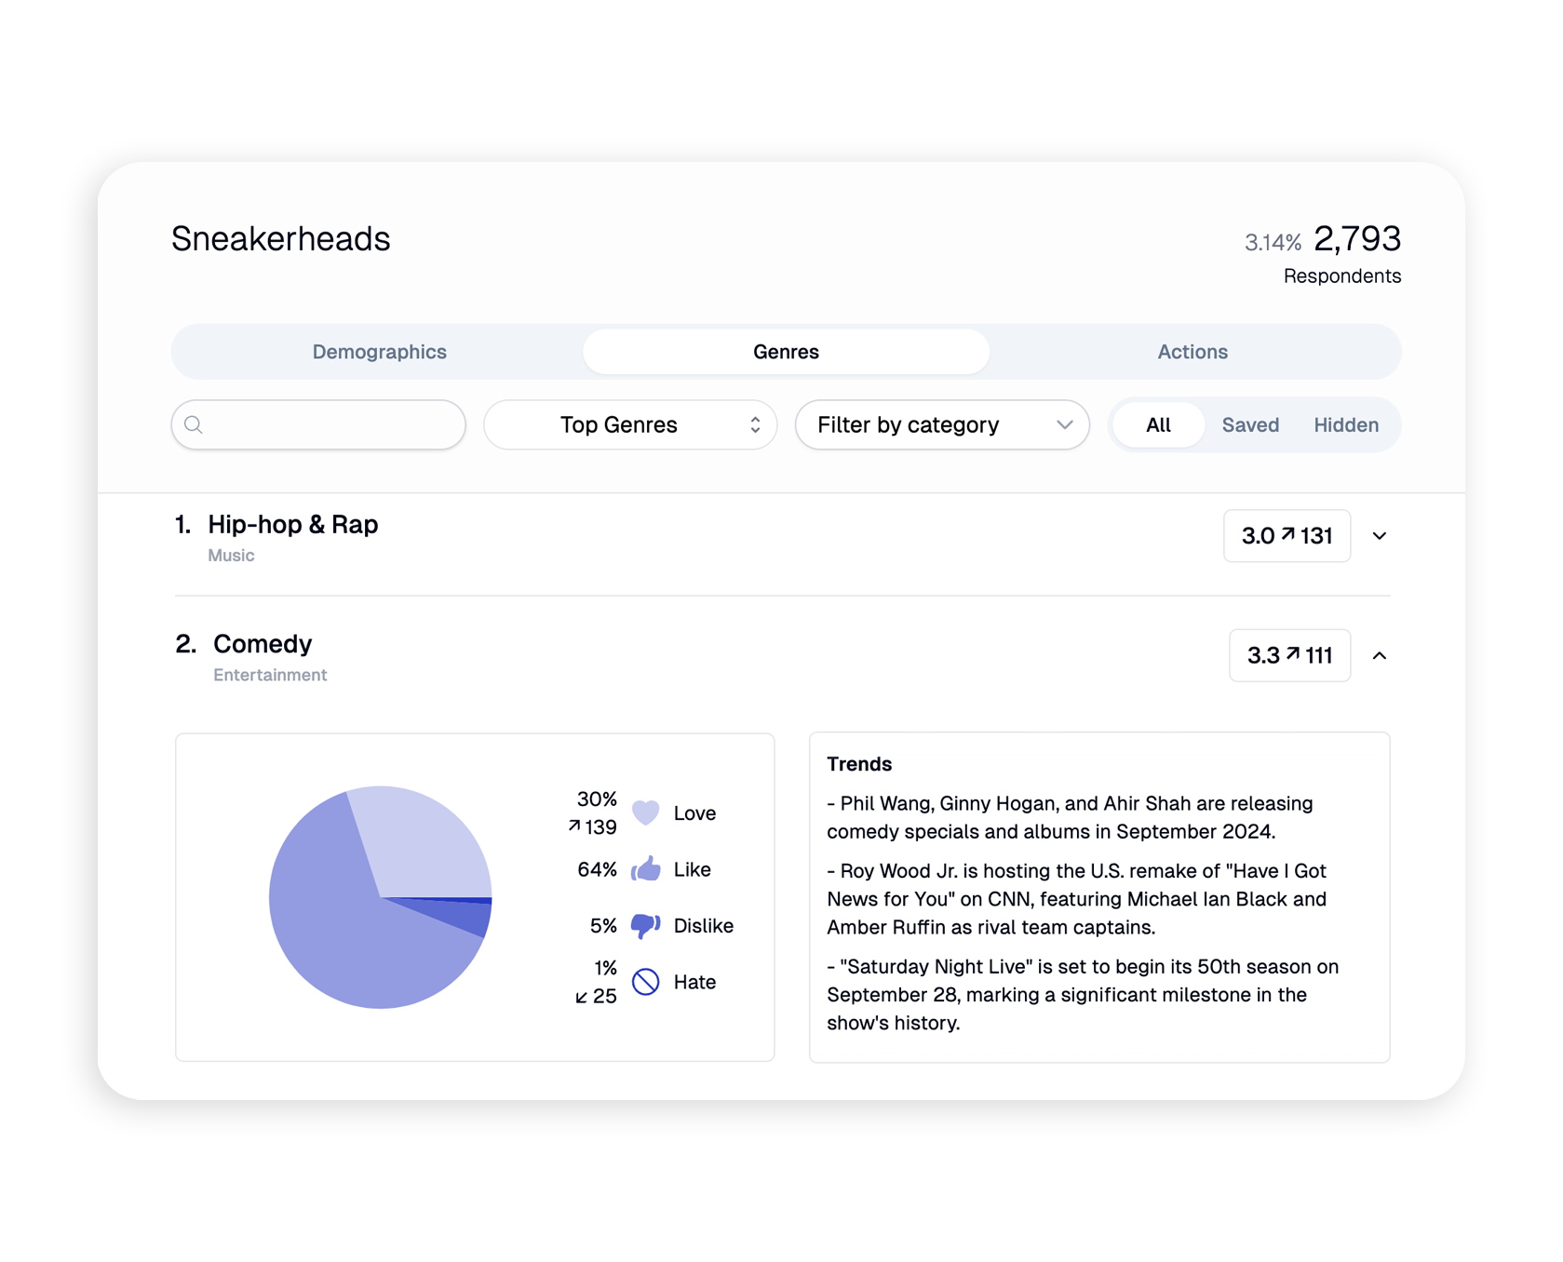Click the Sneakerheads heading
1563x1262 pixels.
coord(280,239)
